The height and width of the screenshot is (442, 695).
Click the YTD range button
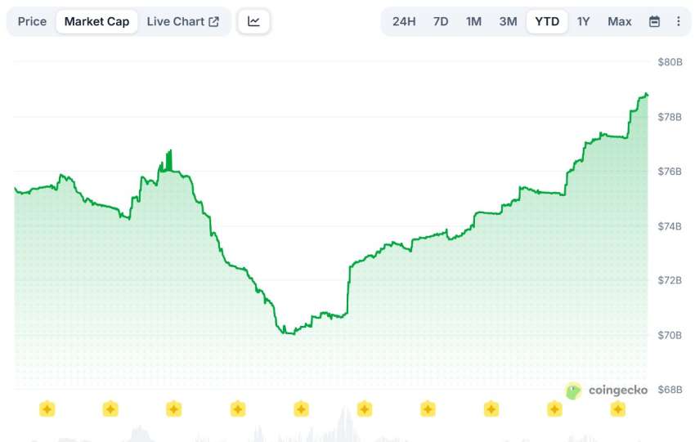click(547, 21)
